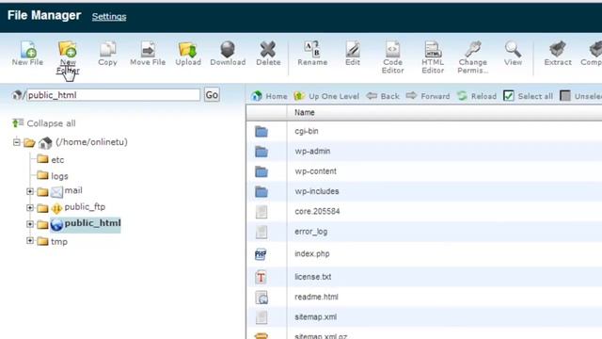Screen dimensions: 602x339
Task: Click the file icon beside sitemap.xml
Action: tap(261, 317)
